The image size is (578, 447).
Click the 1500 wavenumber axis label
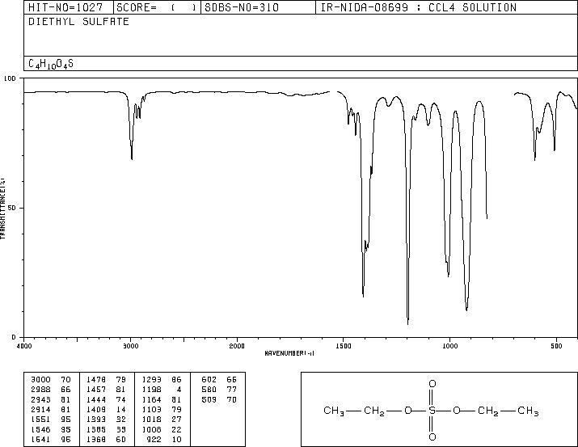(344, 346)
